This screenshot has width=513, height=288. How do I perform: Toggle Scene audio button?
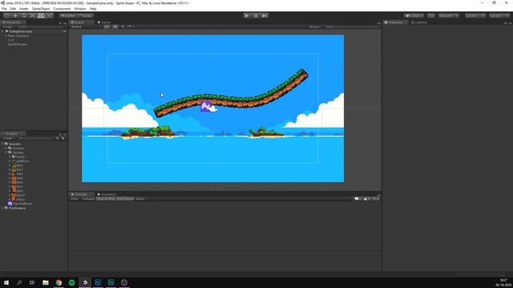pos(123,26)
